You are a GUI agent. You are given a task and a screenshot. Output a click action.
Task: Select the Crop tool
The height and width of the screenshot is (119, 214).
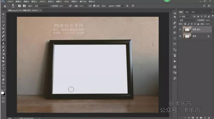[3, 28]
